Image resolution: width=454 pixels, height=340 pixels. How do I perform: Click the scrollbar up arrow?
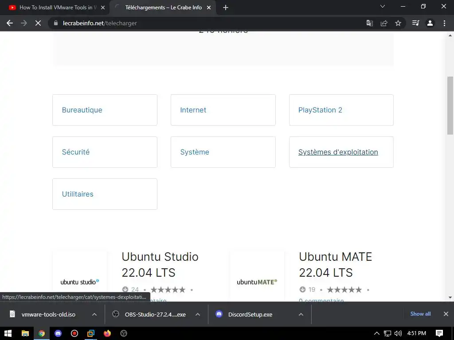click(x=450, y=35)
